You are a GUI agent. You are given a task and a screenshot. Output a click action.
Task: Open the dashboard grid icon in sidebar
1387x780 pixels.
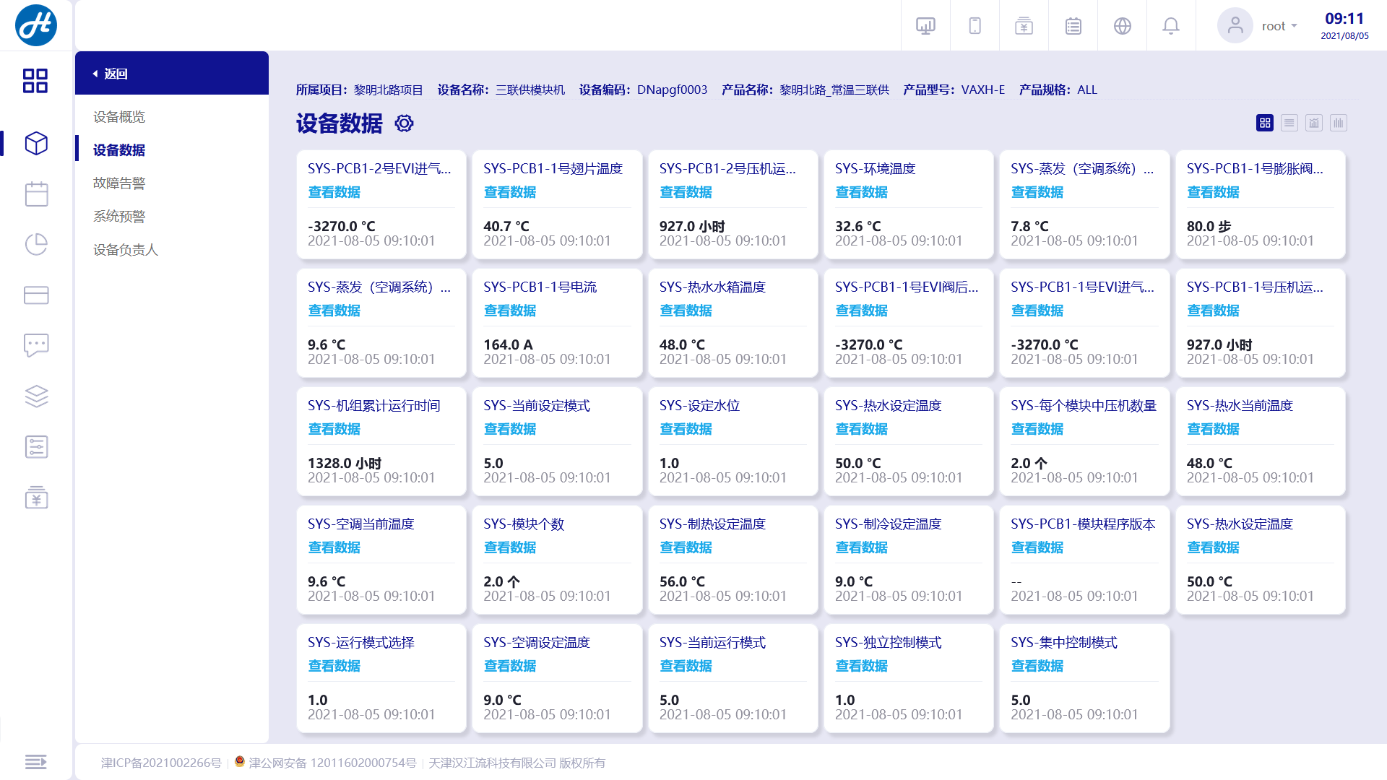point(35,81)
